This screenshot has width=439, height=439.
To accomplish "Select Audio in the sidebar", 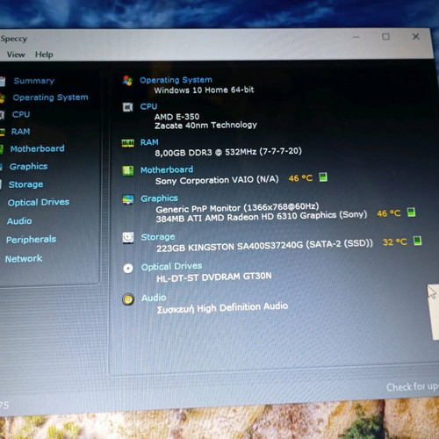I will point(19,221).
